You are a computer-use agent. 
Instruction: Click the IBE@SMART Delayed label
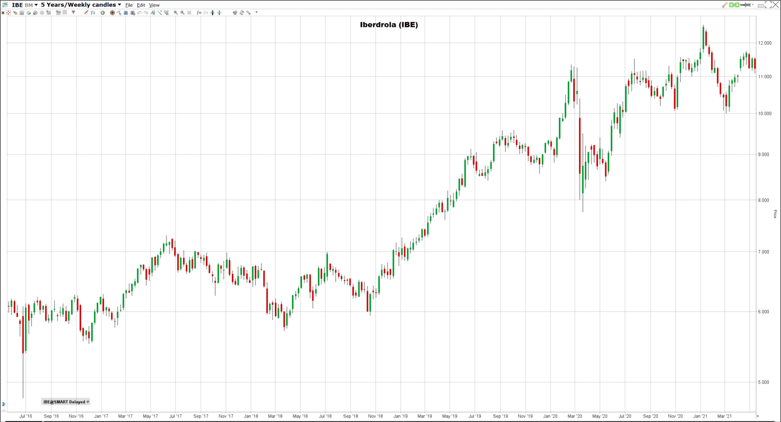coord(65,402)
